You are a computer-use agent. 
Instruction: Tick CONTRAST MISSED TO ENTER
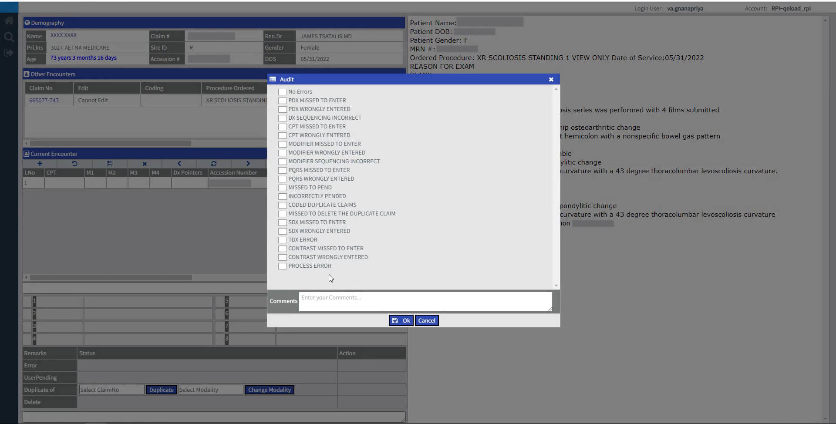click(283, 249)
